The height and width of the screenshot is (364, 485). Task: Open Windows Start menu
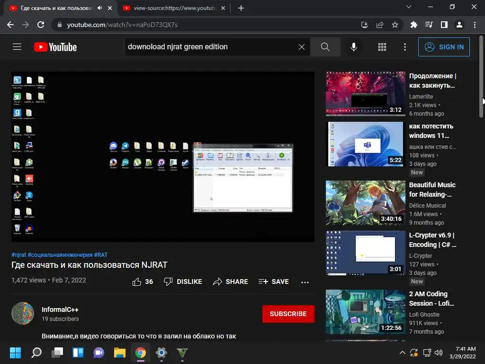pyautogui.click(x=15, y=353)
